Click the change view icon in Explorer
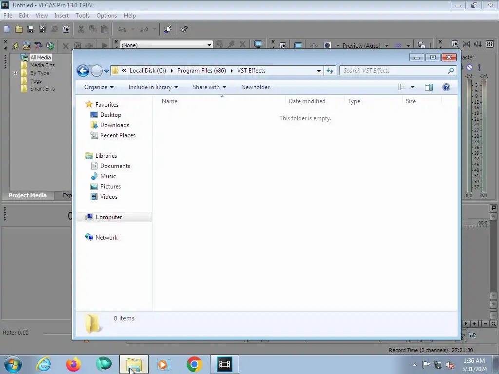 (402, 87)
